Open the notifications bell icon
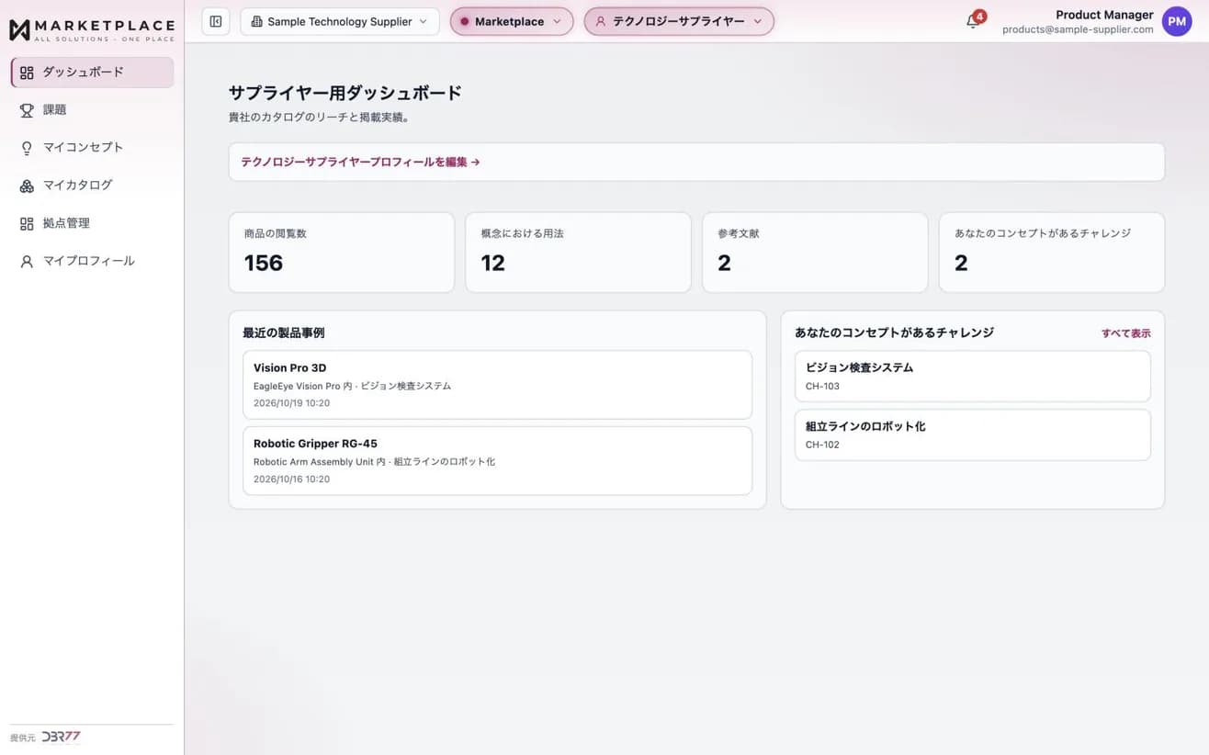1209x755 pixels. click(973, 21)
